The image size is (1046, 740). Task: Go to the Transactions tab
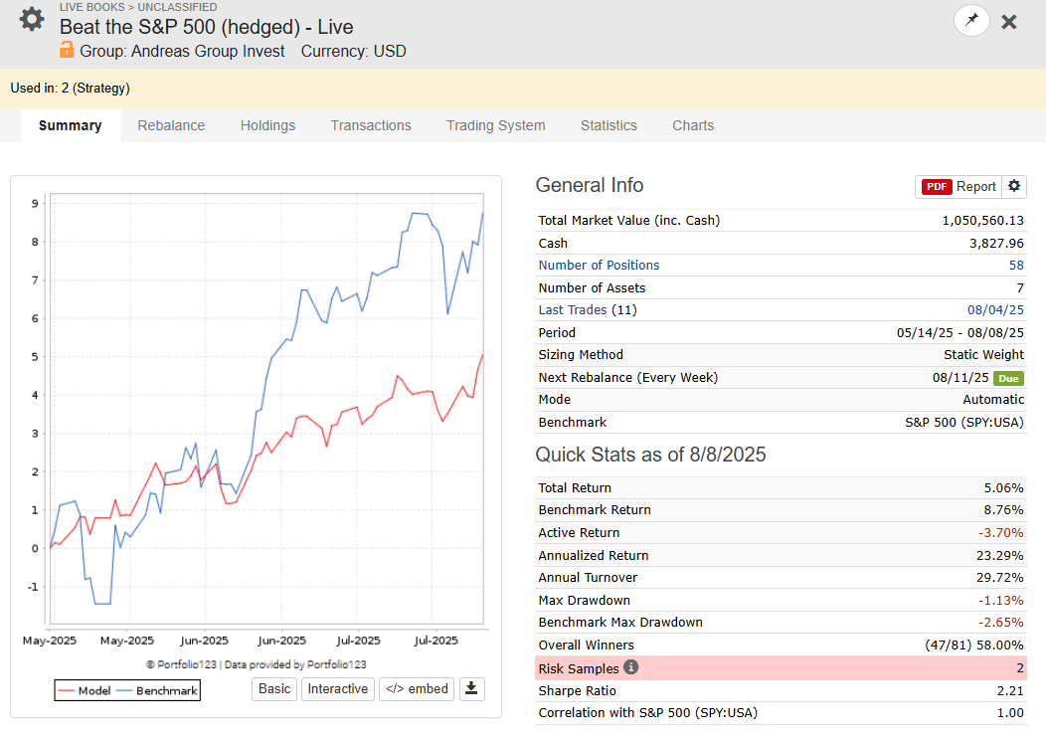(x=371, y=125)
